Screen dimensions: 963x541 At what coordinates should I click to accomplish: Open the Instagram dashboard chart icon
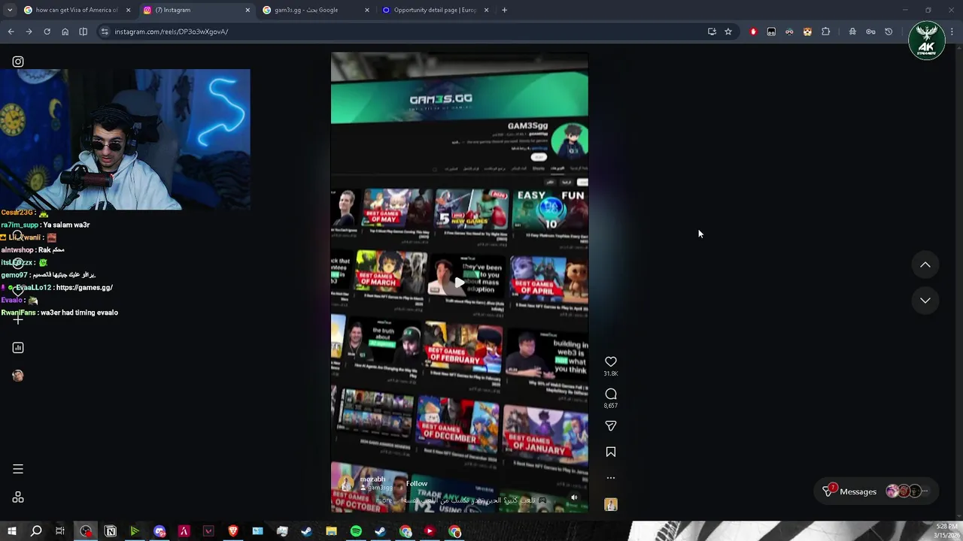click(x=18, y=348)
